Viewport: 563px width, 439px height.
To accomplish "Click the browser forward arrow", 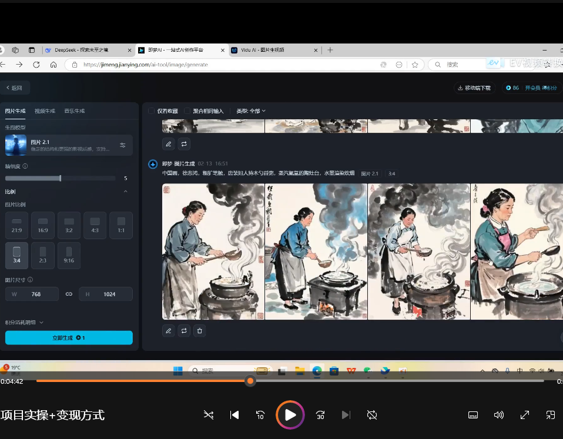I will tap(19, 65).
